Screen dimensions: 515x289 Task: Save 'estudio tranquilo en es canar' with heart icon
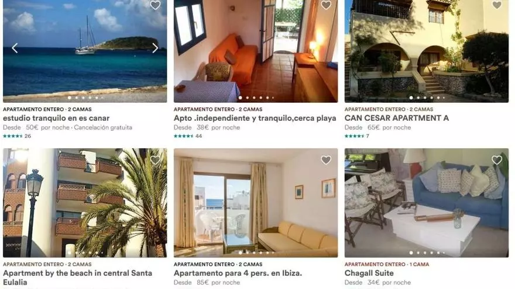155,5
